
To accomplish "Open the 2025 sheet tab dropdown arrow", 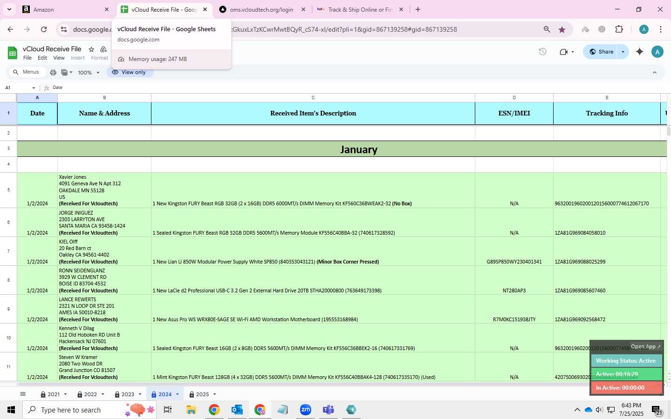I will tap(214, 394).
